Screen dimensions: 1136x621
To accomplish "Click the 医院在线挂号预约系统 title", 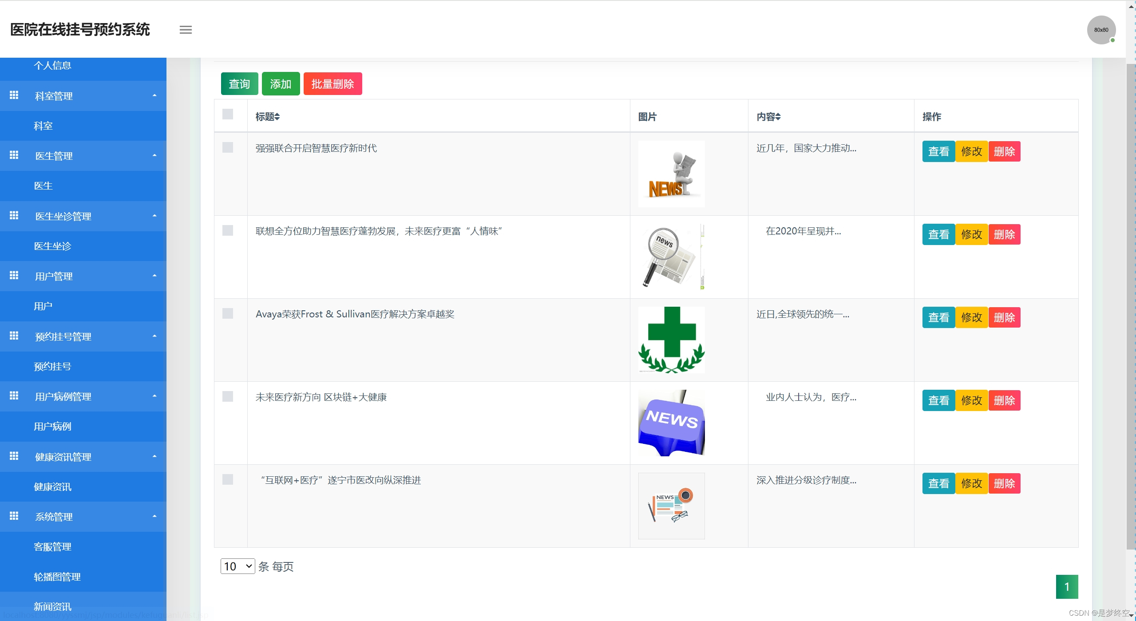I will coord(80,30).
